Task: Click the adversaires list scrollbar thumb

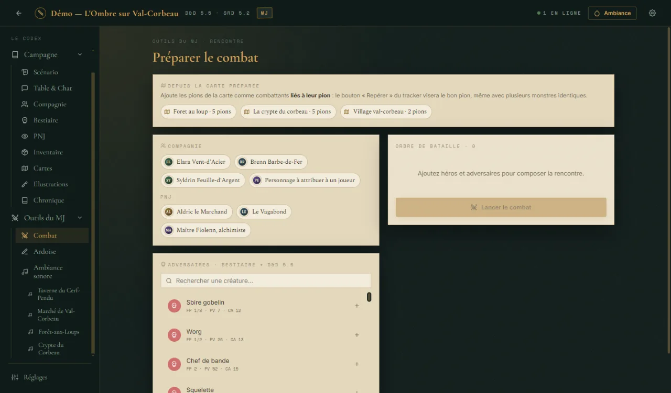Action: [369, 297]
